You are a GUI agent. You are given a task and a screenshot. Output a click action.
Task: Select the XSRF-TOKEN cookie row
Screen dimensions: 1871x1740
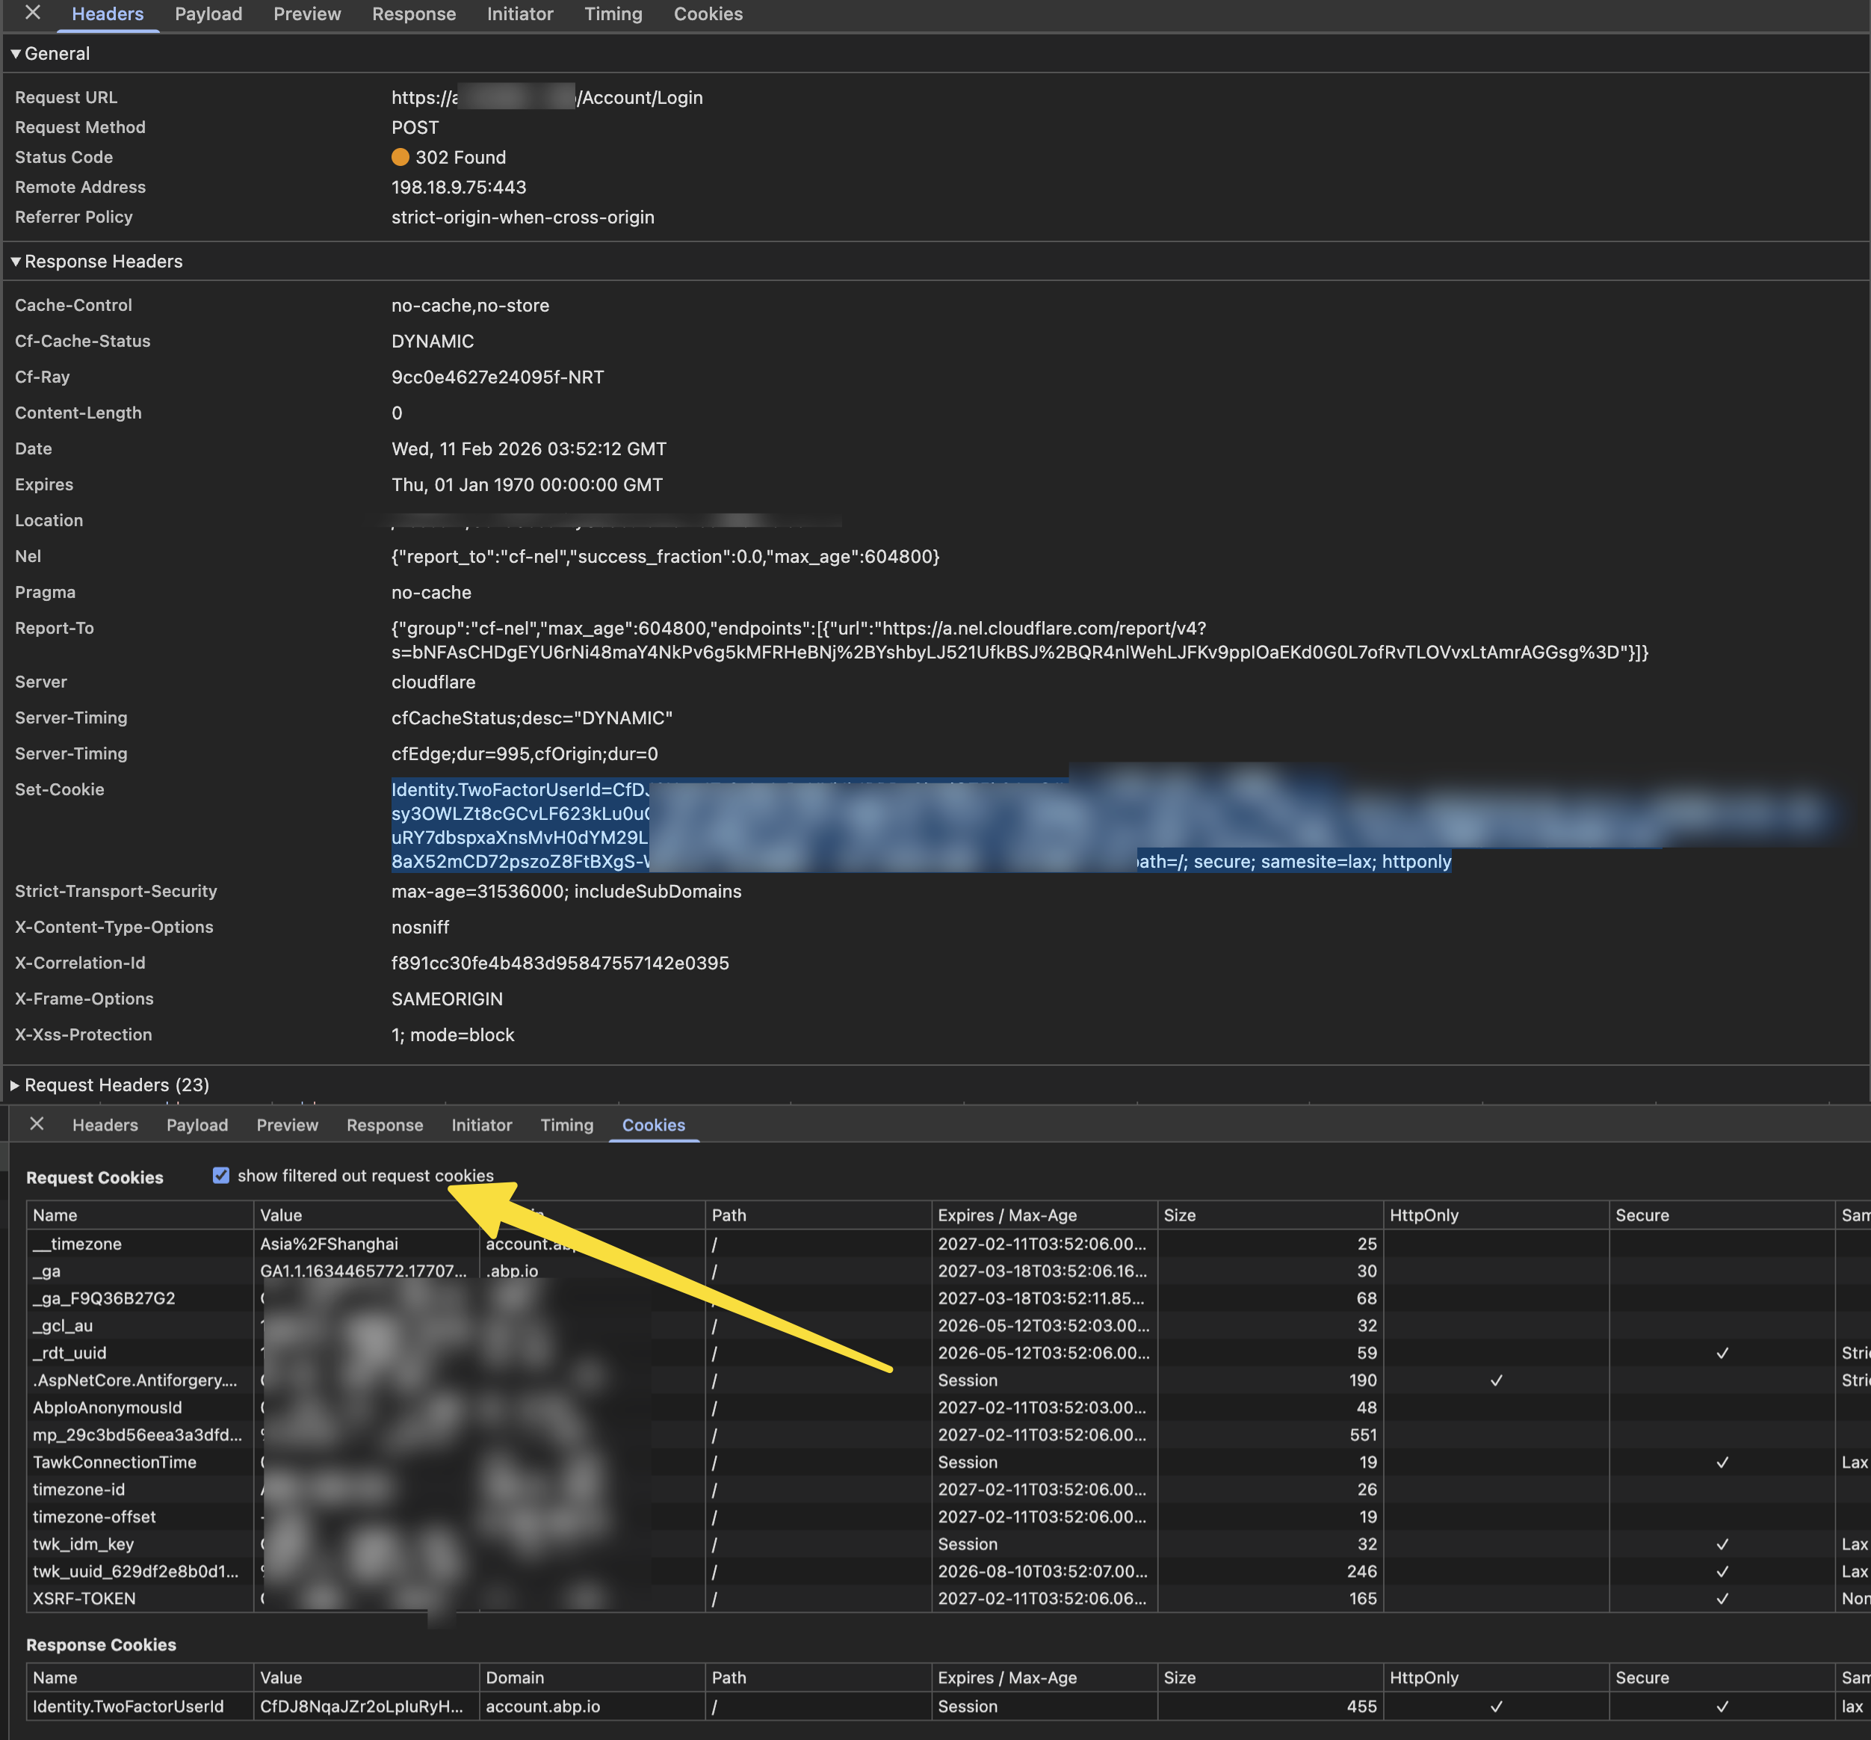[84, 1599]
